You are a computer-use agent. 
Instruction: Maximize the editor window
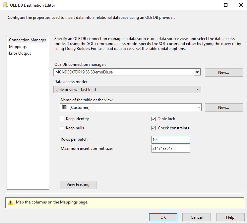click(x=226, y=5)
